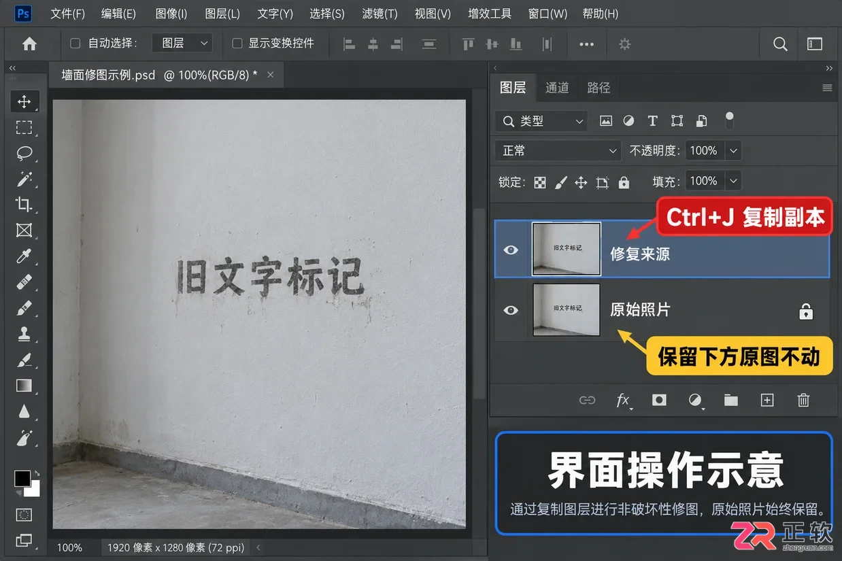Select the Crop tool
This screenshot has width=842, height=561.
[24, 205]
